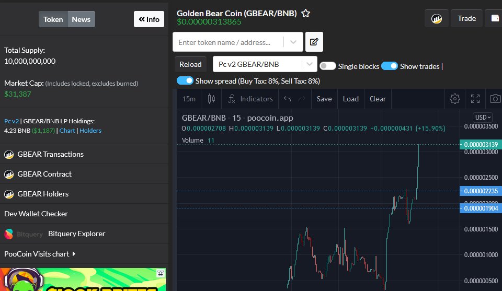The height and width of the screenshot is (291, 502).
Task: Change the 15m chart interval
Action: click(189, 99)
